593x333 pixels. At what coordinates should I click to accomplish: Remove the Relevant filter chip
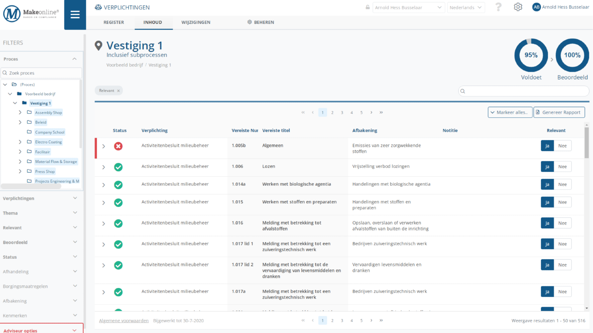tap(119, 91)
